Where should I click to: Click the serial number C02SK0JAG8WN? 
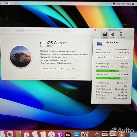64,63
